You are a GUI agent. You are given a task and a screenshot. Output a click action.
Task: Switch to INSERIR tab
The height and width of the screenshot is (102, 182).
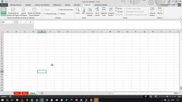(x=28, y=5)
